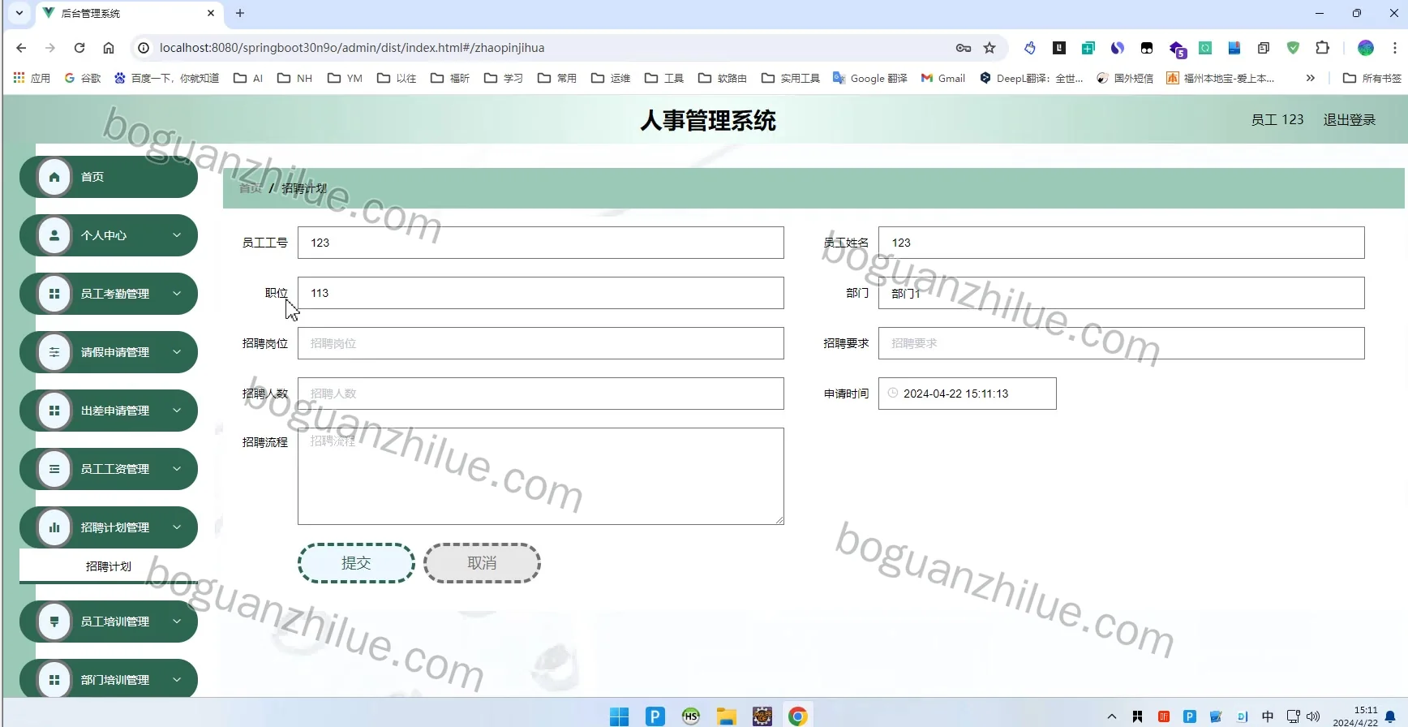Expand the 个人中心 menu chevron
This screenshot has height=727, width=1408.
(177, 235)
